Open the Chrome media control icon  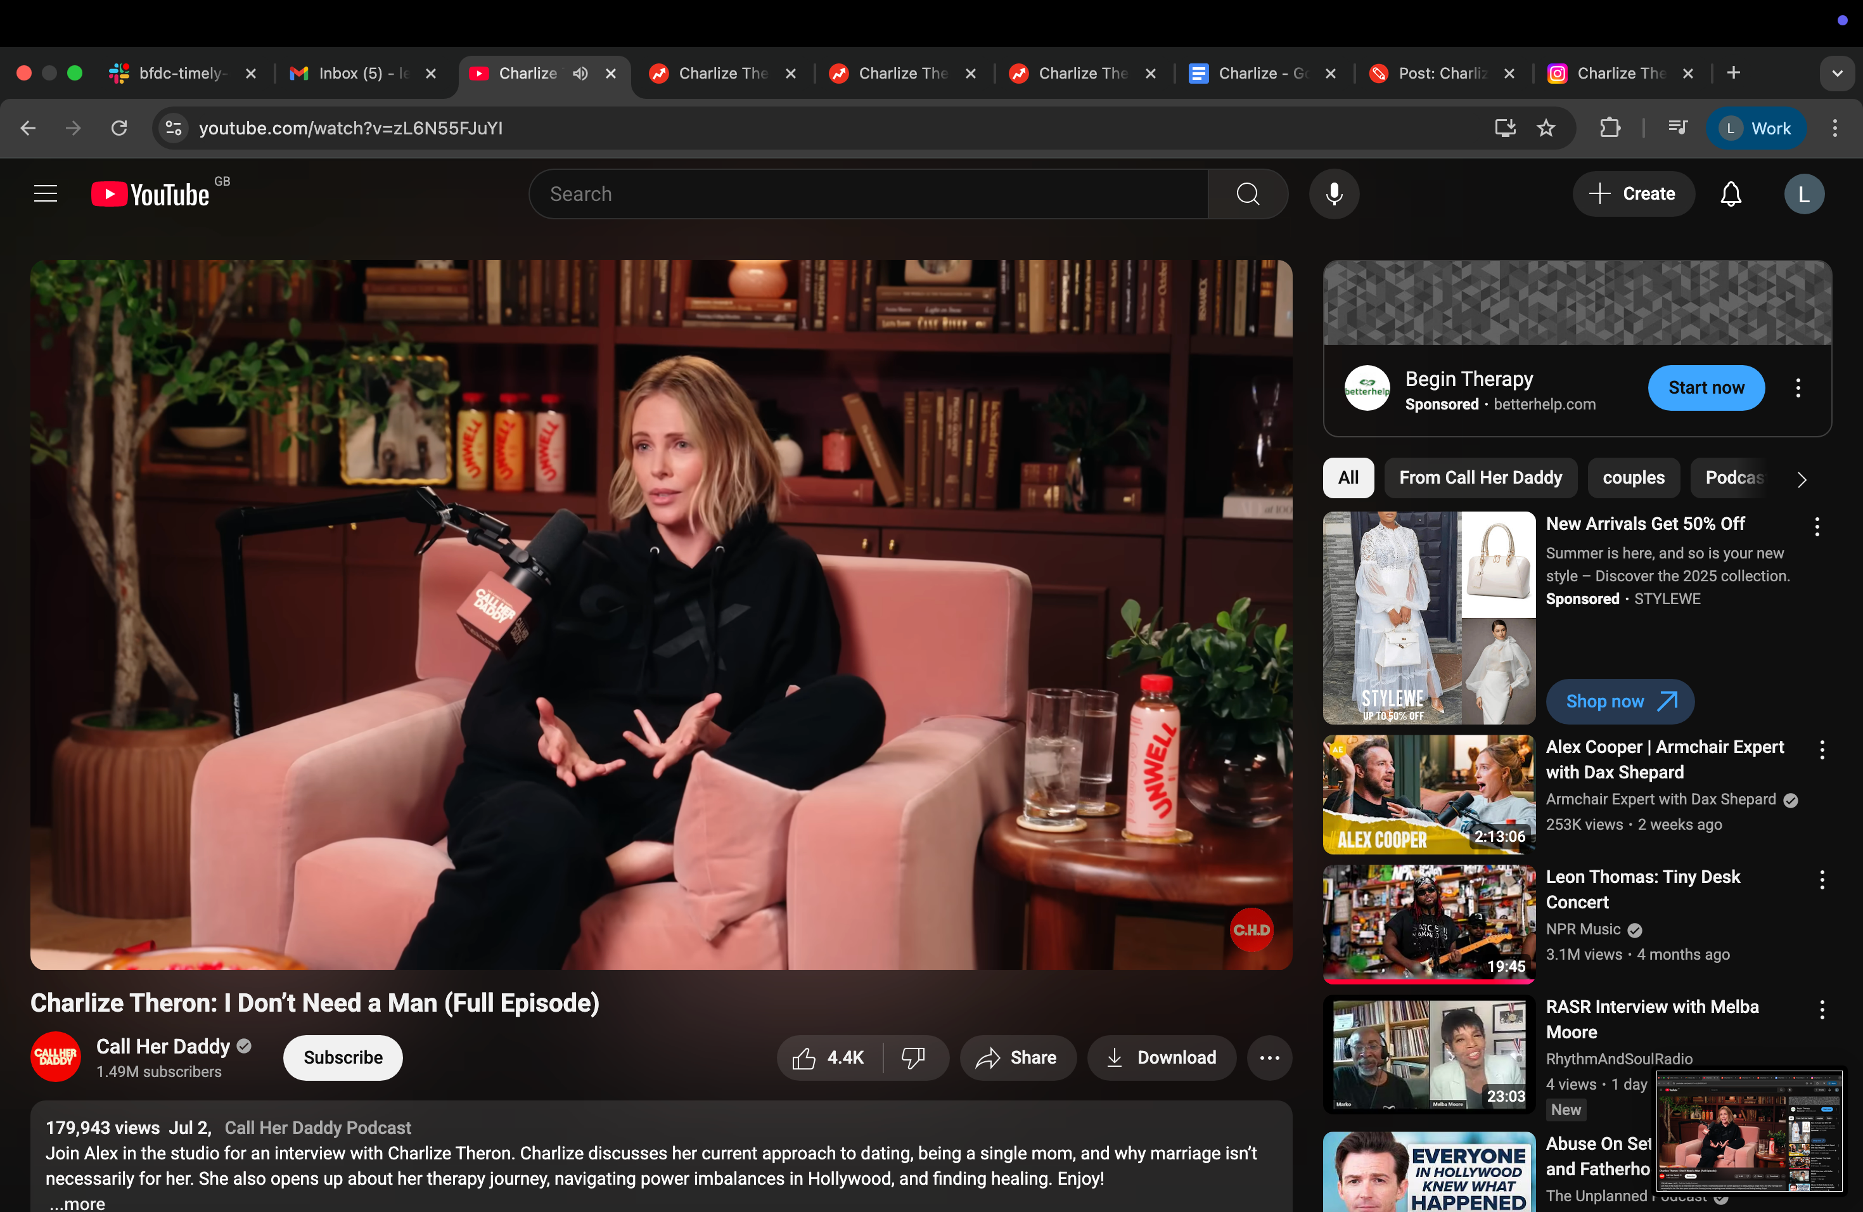1677,127
